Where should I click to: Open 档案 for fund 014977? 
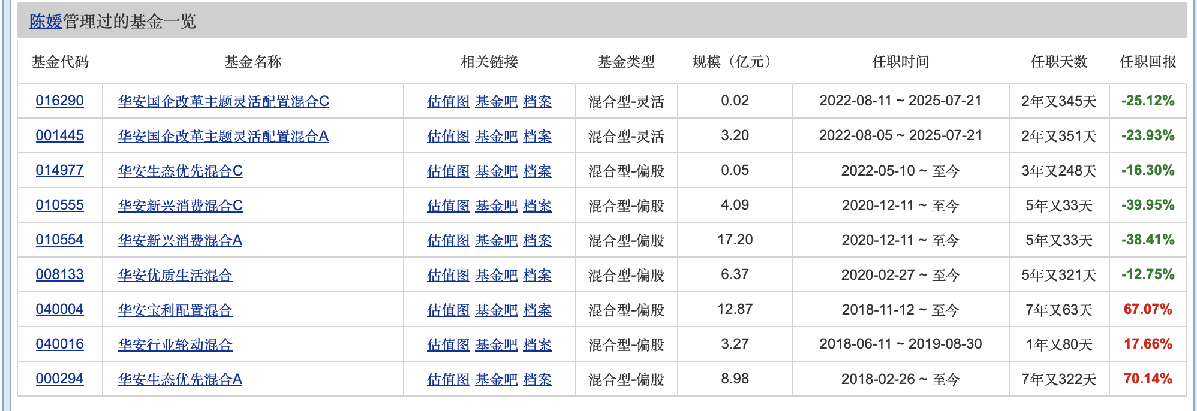537,171
